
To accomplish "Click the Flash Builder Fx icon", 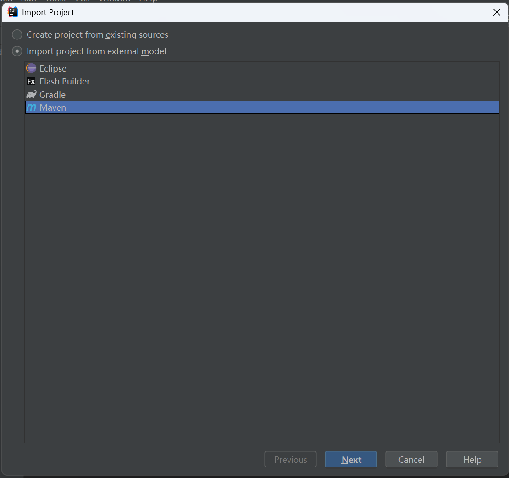I will 31,82.
